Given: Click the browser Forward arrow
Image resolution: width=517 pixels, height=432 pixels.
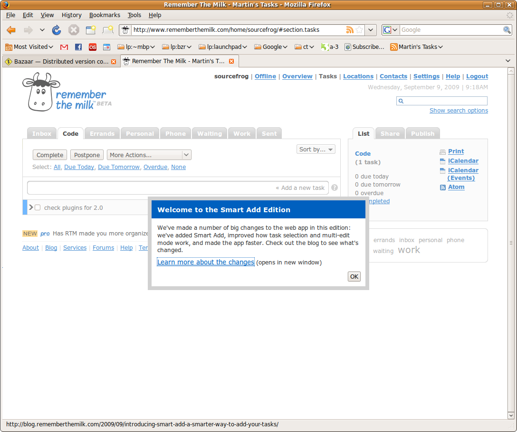Looking at the screenshot, I should pyautogui.click(x=29, y=30).
